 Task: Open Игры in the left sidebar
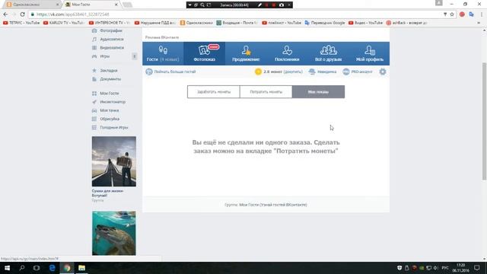pyautogui.click(x=101, y=56)
